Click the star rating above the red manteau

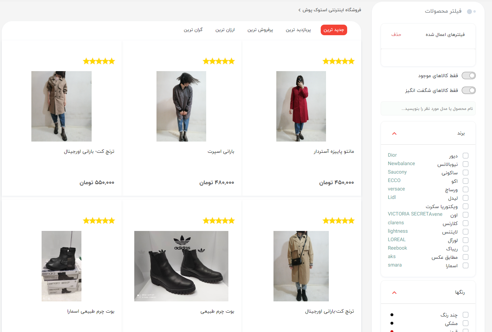(x=338, y=61)
